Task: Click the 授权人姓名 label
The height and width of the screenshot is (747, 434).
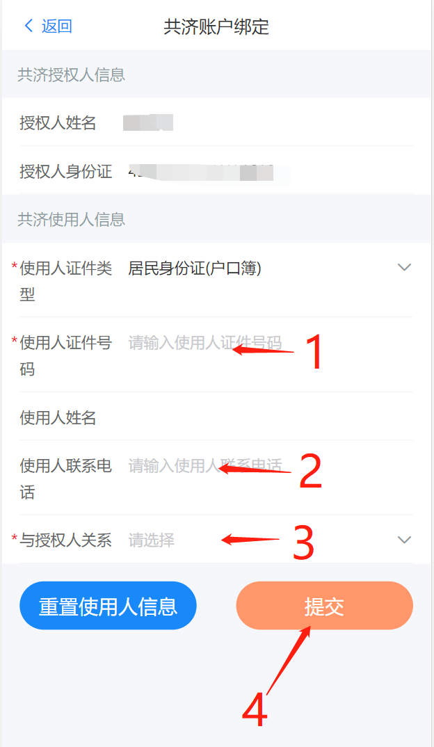Action: (x=58, y=123)
